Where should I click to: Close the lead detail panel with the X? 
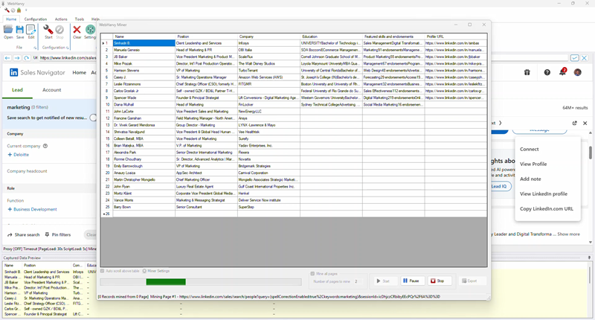[585, 123]
